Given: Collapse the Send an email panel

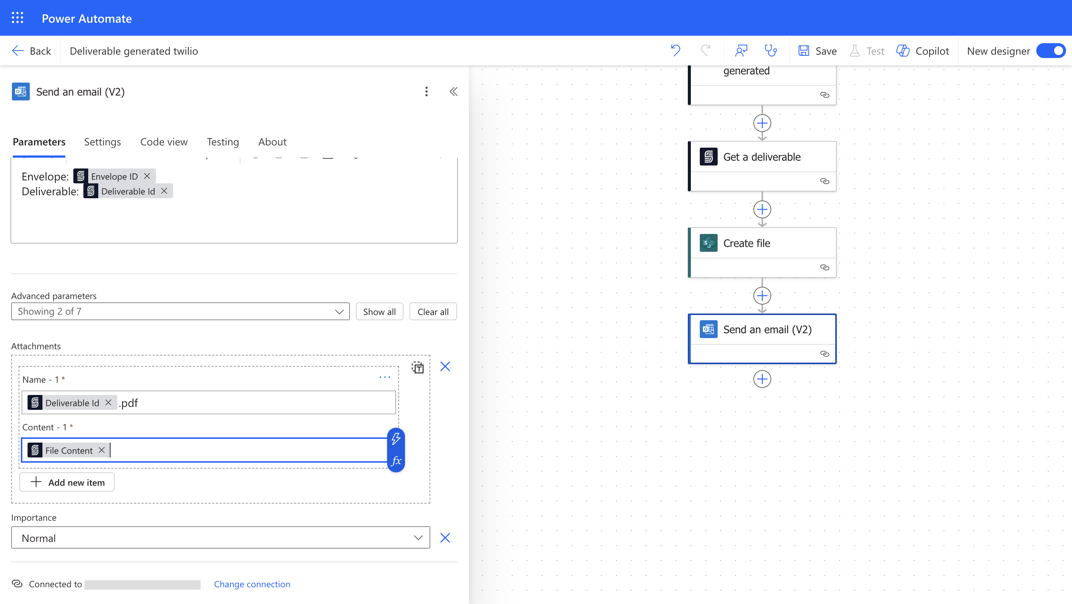Looking at the screenshot, I should tap(454, 91).
